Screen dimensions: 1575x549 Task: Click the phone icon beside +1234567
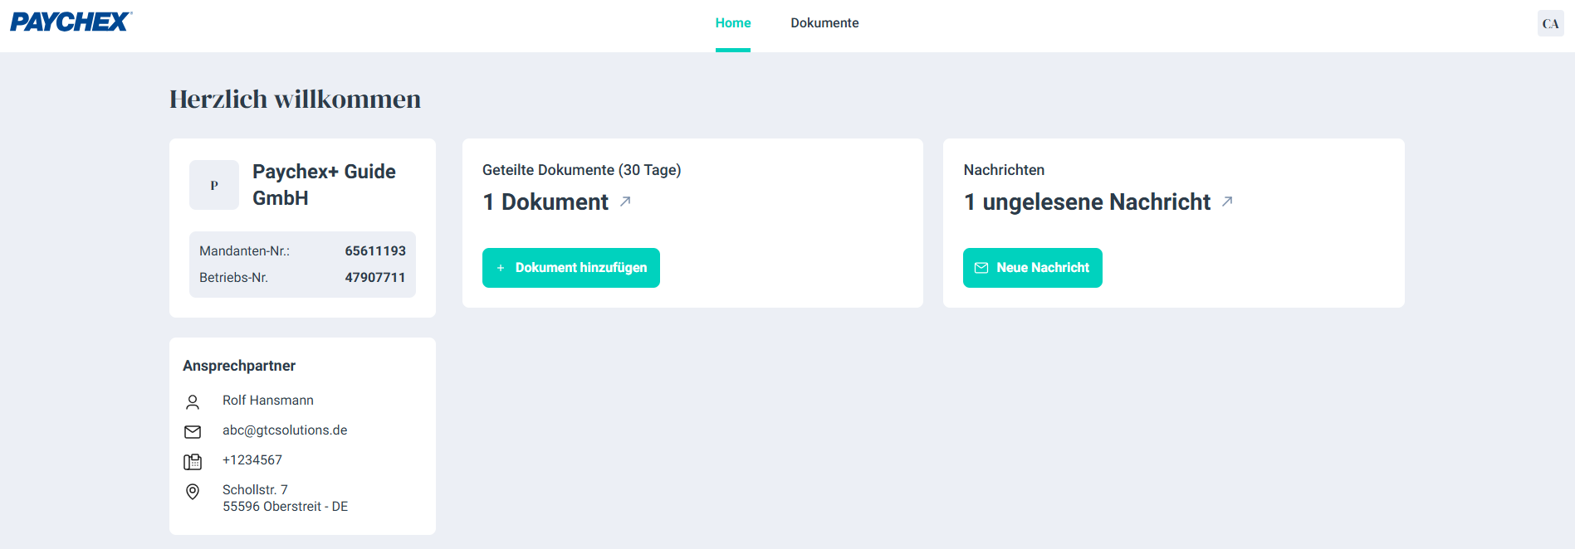pyautogui.click(x=193, y=462)
